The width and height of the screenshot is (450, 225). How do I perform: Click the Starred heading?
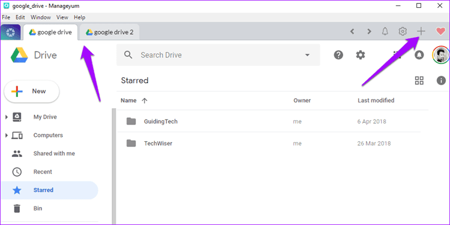coord(134,80)
